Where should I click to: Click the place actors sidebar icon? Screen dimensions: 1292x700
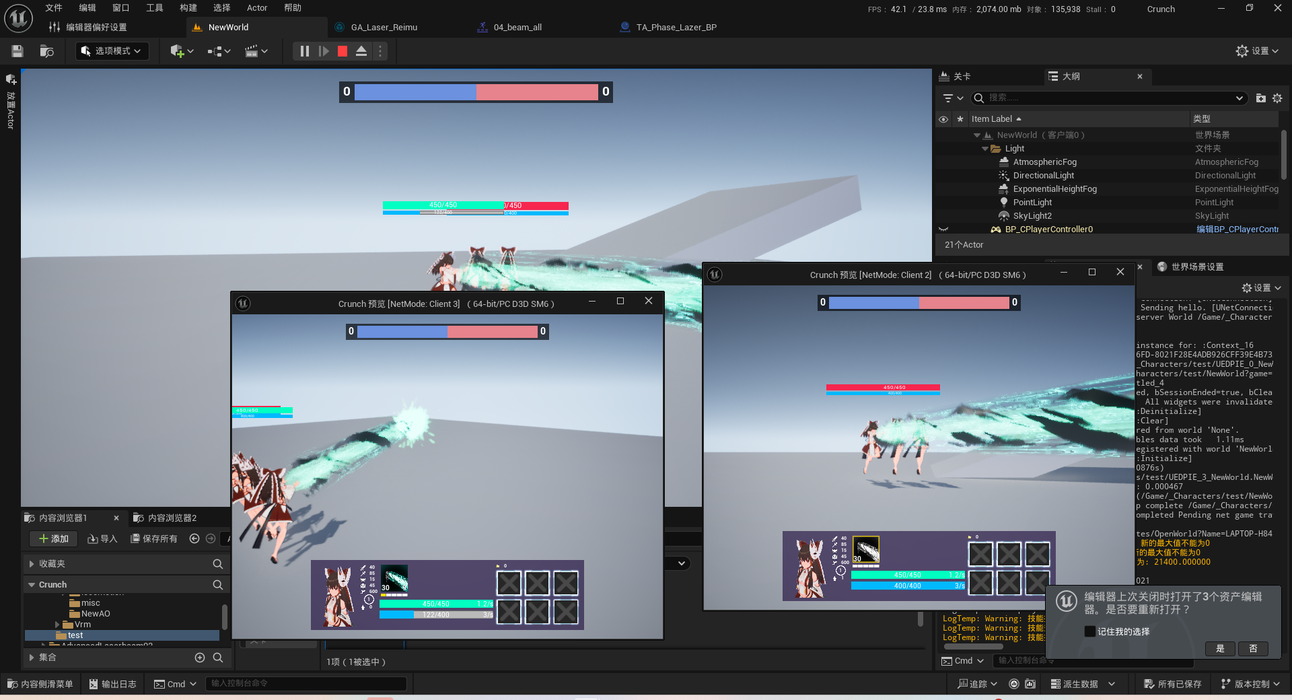(x=11, y=79)
